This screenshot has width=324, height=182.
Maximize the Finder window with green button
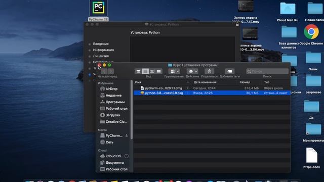pos(109,65)
